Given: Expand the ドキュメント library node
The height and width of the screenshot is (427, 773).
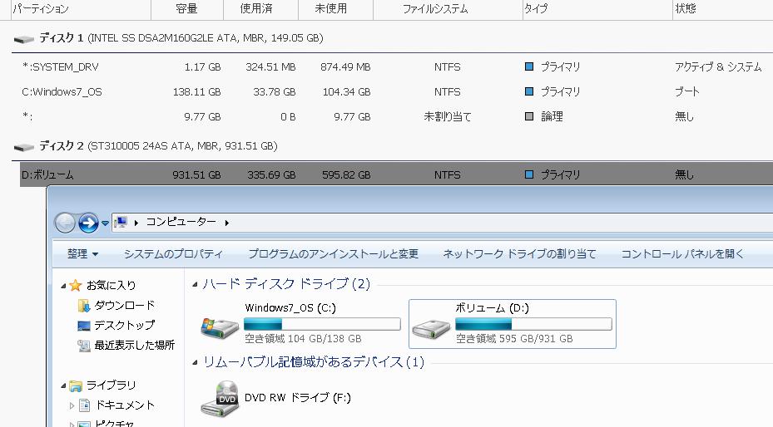Looking at the screenshot, I should point(72,406).
